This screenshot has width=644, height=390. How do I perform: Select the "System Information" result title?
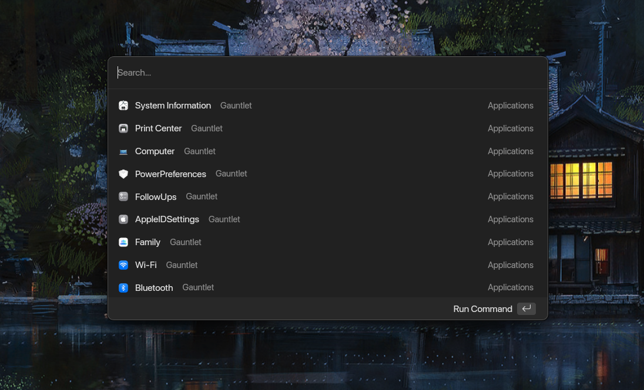[173, 106]
